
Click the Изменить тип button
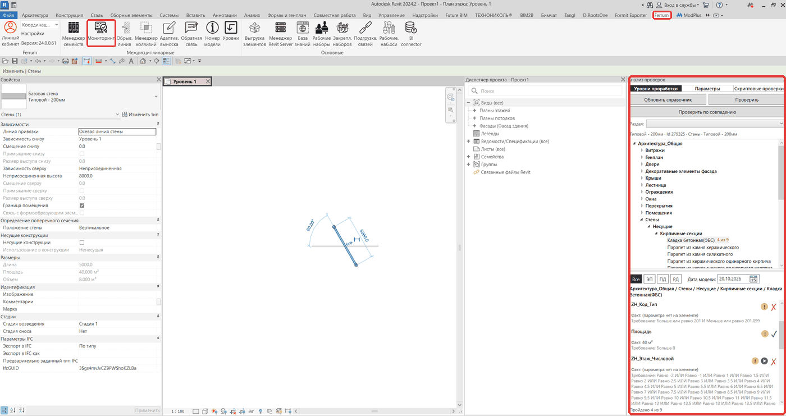pyautogui.click(x=140, y=115)
